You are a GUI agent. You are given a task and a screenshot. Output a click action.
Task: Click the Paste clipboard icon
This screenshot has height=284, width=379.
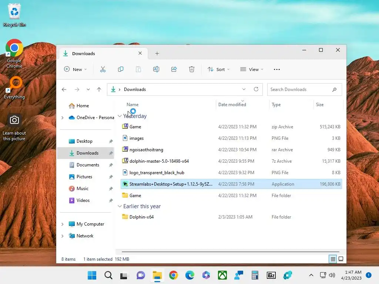(x=138, y=69)
